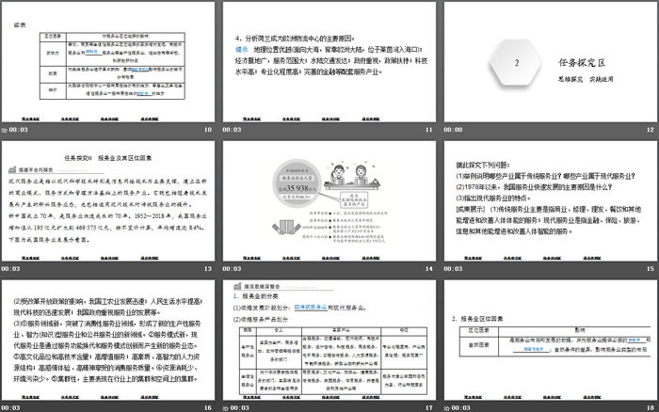Select slide 18 thumbnail titled 服务业区位因素
The height and width of the screenshot is (412, 659).
(551, 340)
